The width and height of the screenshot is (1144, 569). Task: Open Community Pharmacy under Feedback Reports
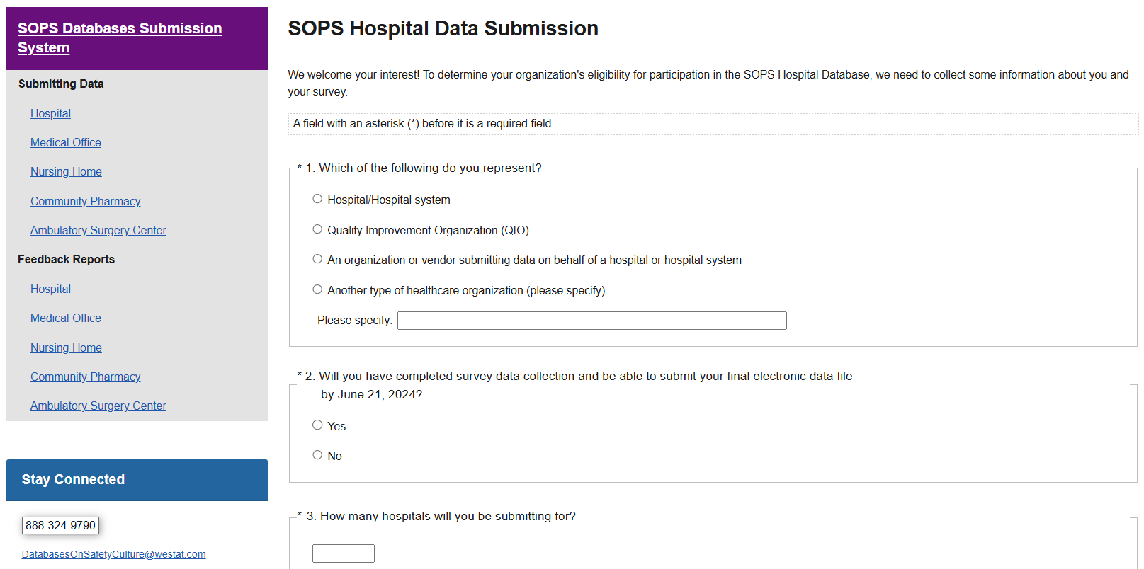[85, 377]
